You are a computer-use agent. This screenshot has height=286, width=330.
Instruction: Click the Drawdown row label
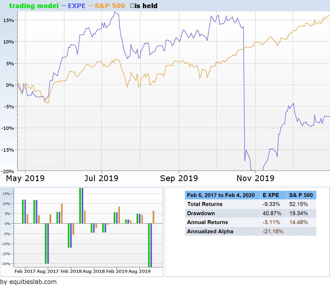pyautogui.click(x=201, y=213)
